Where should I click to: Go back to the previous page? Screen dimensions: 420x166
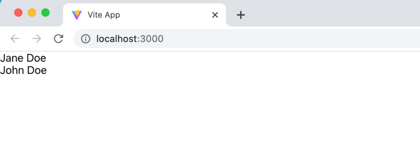click(15, 39)
